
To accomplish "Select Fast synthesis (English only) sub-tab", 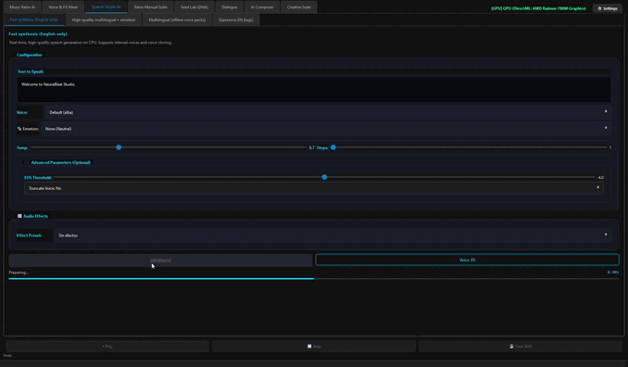I will click(x=34, y=19).
